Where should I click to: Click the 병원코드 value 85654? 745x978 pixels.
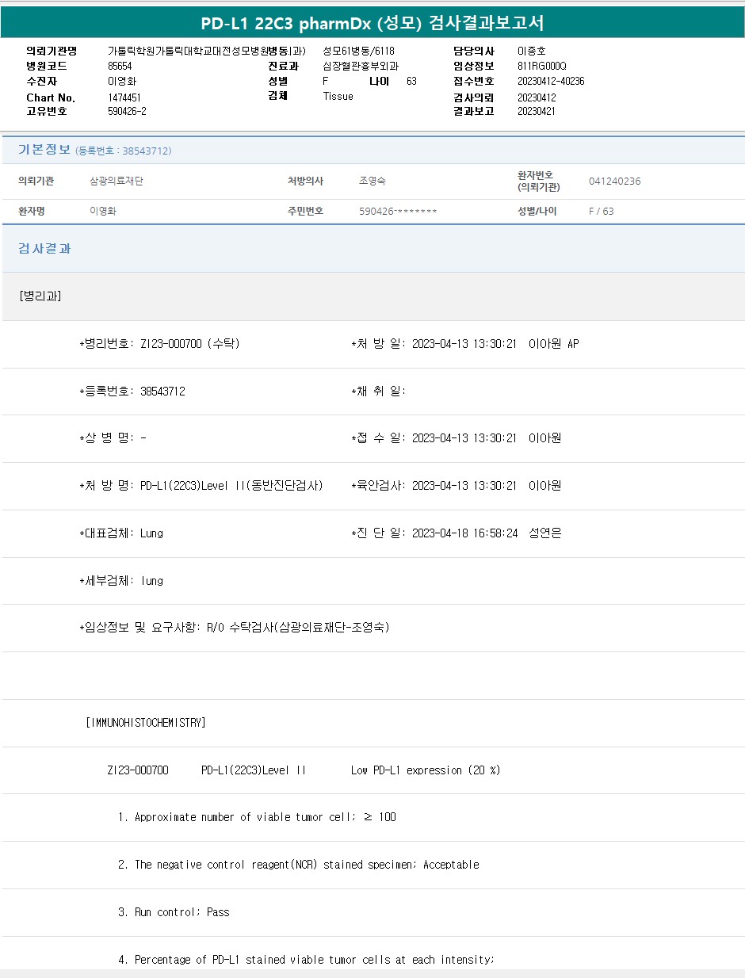click(120, 66)
